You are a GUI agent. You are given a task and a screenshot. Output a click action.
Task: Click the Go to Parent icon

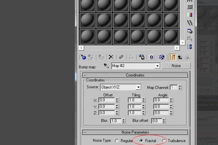(180, 57)
